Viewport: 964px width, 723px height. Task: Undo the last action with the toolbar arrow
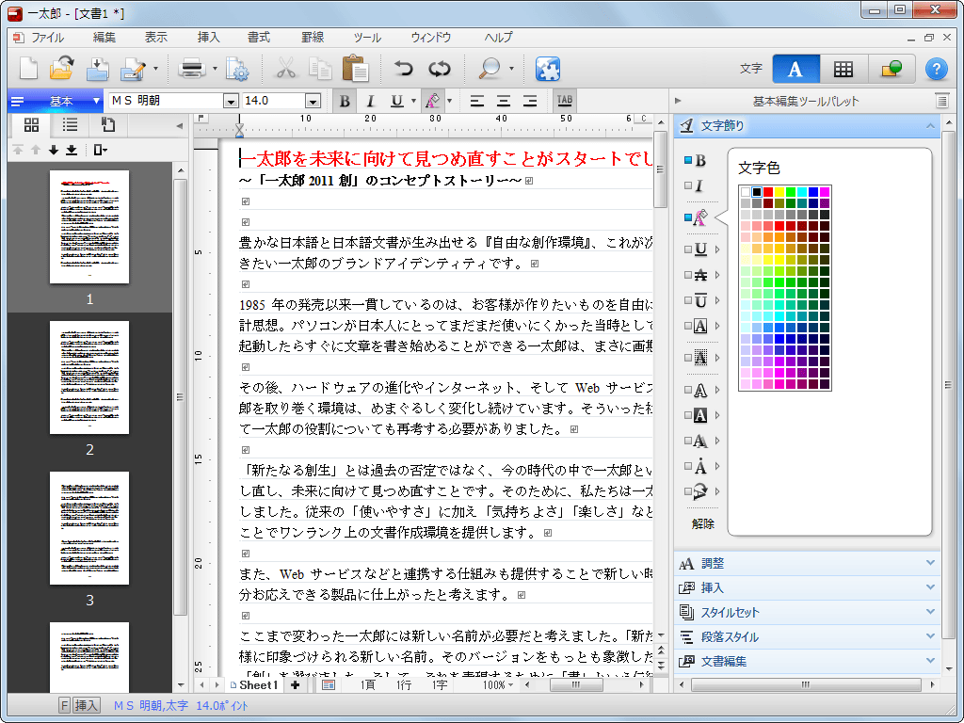pyautogui.click(x=403, y=68)
